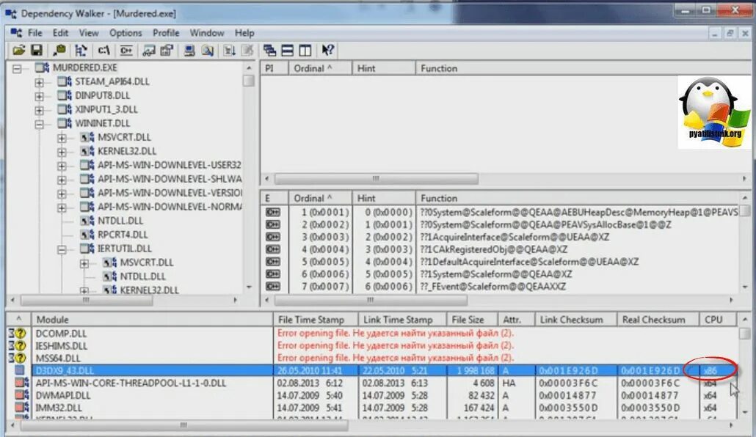Click the DWMAPI.DLL red module icon
Image resolution: width=756 pixels, height=437 pixels.
pos(21,395)
